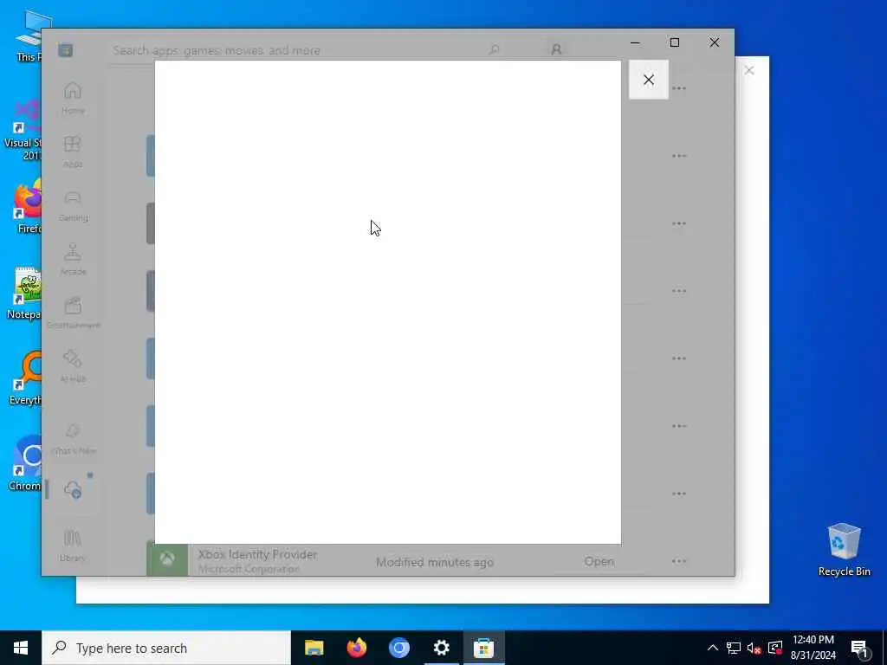Viewport: 887px width, 665px height.
Task: Click the taskbar search box
Action: pos(166,648)
